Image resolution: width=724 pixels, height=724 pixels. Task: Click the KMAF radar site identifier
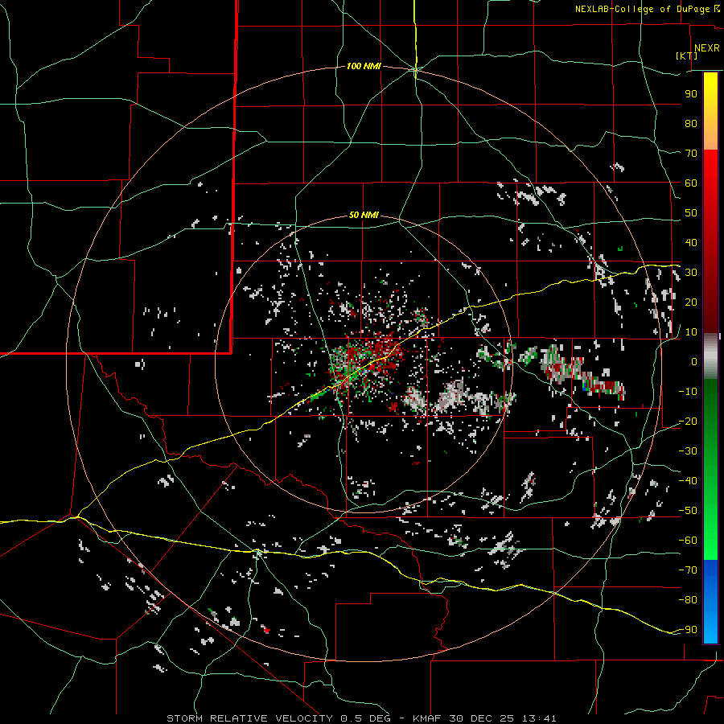[x=427, y=718]
